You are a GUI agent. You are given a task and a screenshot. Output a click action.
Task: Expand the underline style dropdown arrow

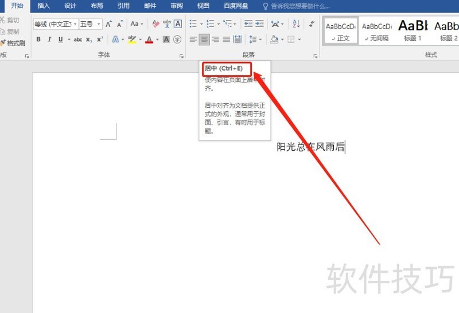click(x=69, y=39)
